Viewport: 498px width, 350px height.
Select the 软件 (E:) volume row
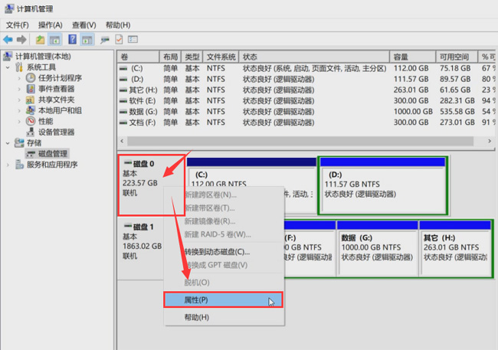(306, 100)
